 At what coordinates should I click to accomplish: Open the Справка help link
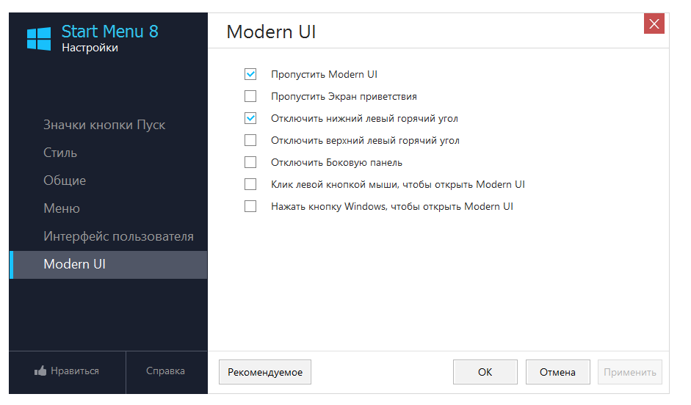[x=165, y=371]
